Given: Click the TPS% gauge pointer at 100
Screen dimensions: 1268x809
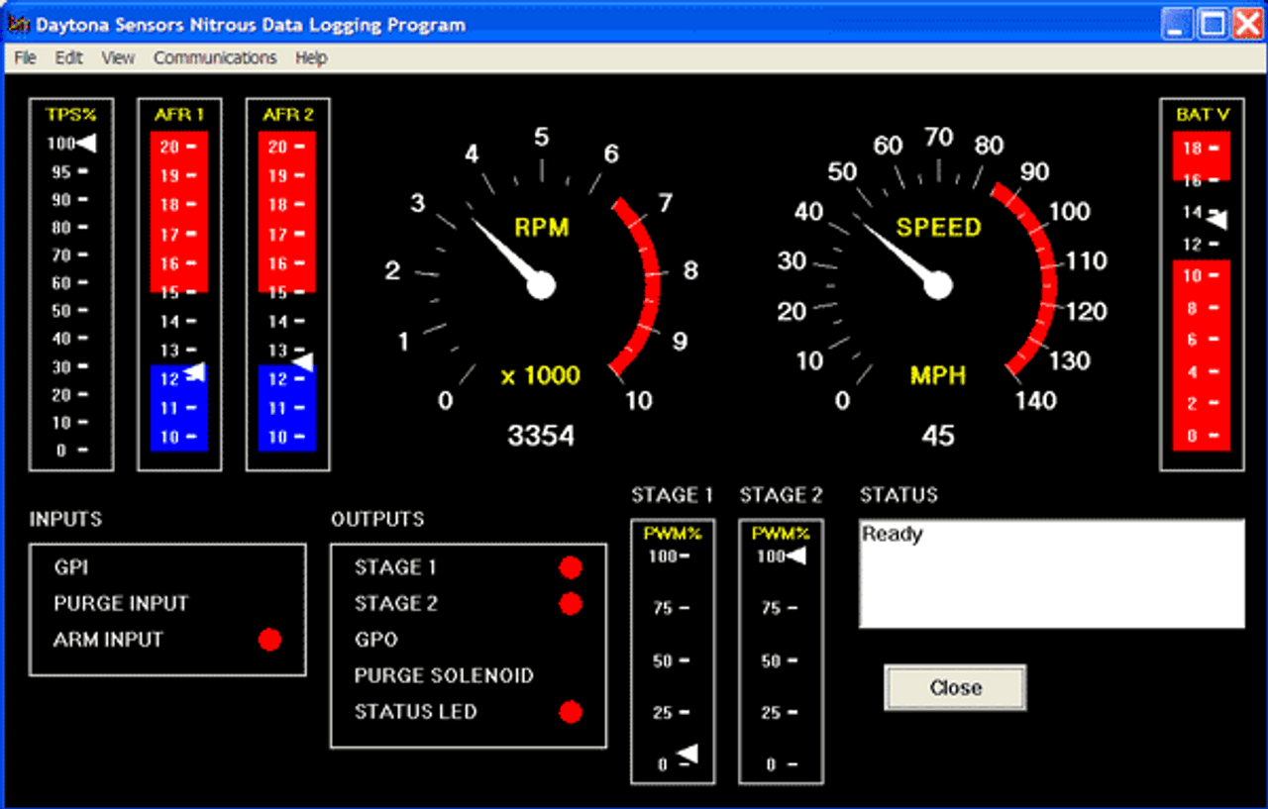Looking at the screenshot, I should [87, 144].
